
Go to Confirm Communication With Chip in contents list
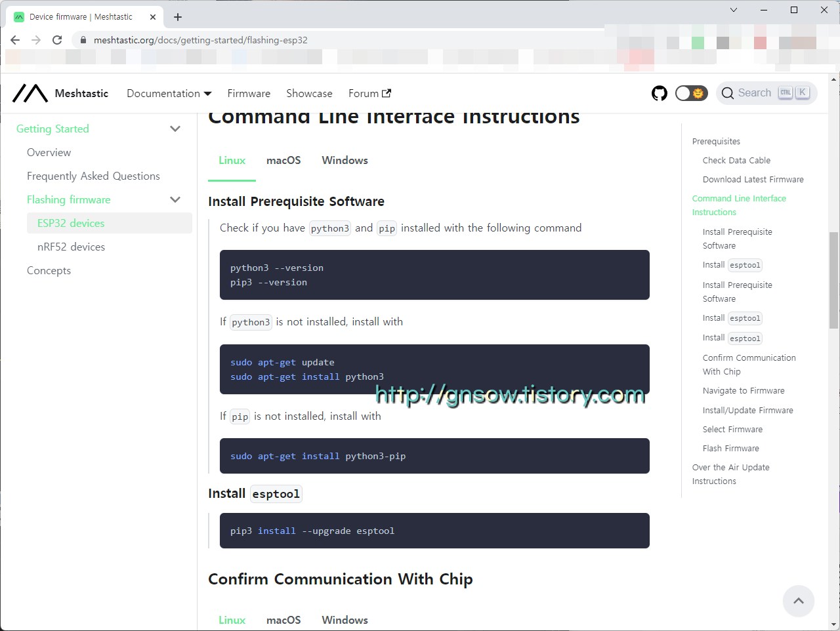(749, 365)
